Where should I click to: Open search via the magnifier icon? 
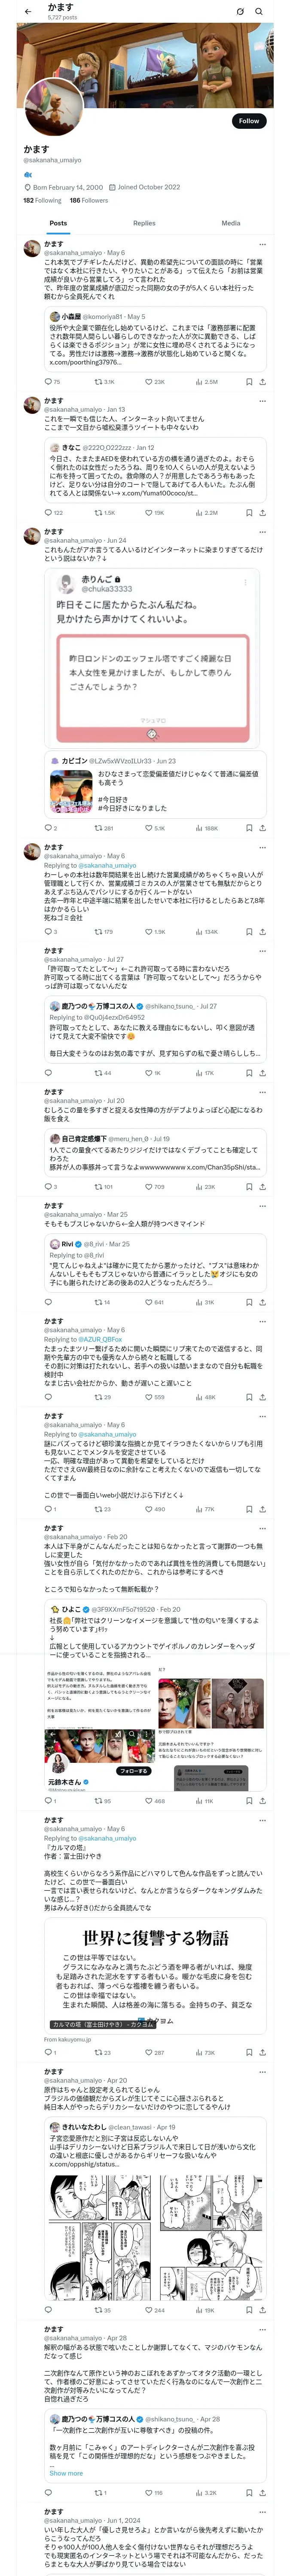pyautogui.click(x=259, y=11)
